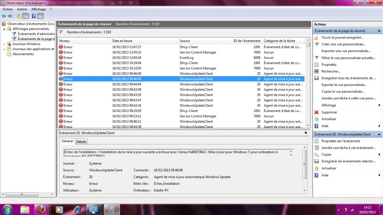The image size is (383, 215).
Task: Sort by the Source column header
Action: tap(199, 41)
